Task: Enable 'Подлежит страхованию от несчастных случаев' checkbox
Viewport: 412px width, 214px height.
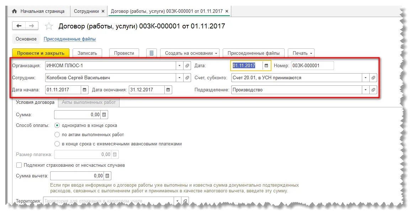Action: (x=19, y=165)
